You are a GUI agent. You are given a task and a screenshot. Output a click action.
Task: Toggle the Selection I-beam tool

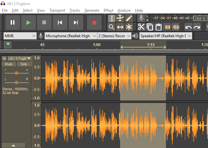tap(112, 18)
